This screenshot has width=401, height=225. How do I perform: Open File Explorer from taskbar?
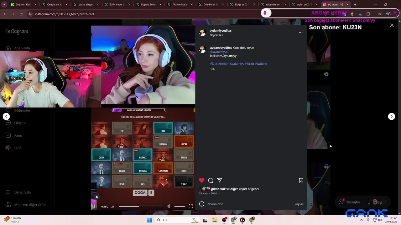pos(215,220)
